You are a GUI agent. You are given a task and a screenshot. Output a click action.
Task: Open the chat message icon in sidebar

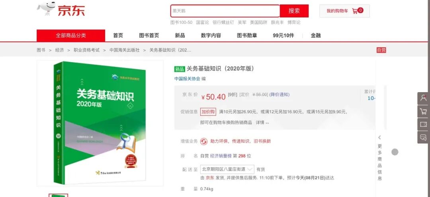click(x=423, y=137)
